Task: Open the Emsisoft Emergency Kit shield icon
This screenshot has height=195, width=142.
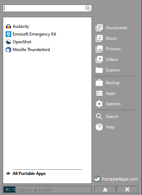Action: 8,34
